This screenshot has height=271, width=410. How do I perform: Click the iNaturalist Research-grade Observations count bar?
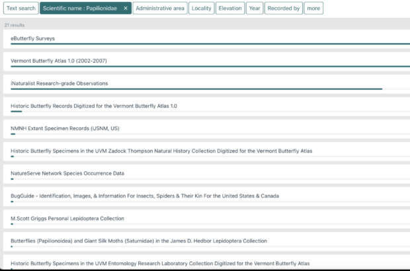196,89
